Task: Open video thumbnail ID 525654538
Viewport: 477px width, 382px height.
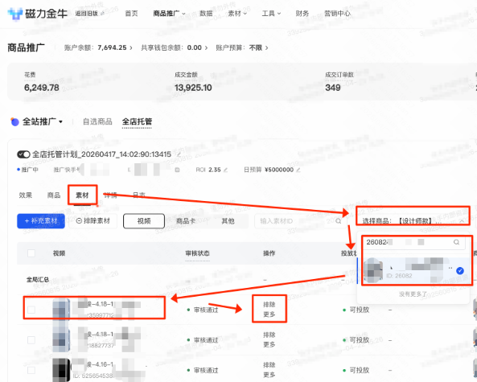Action: [61, 370]
